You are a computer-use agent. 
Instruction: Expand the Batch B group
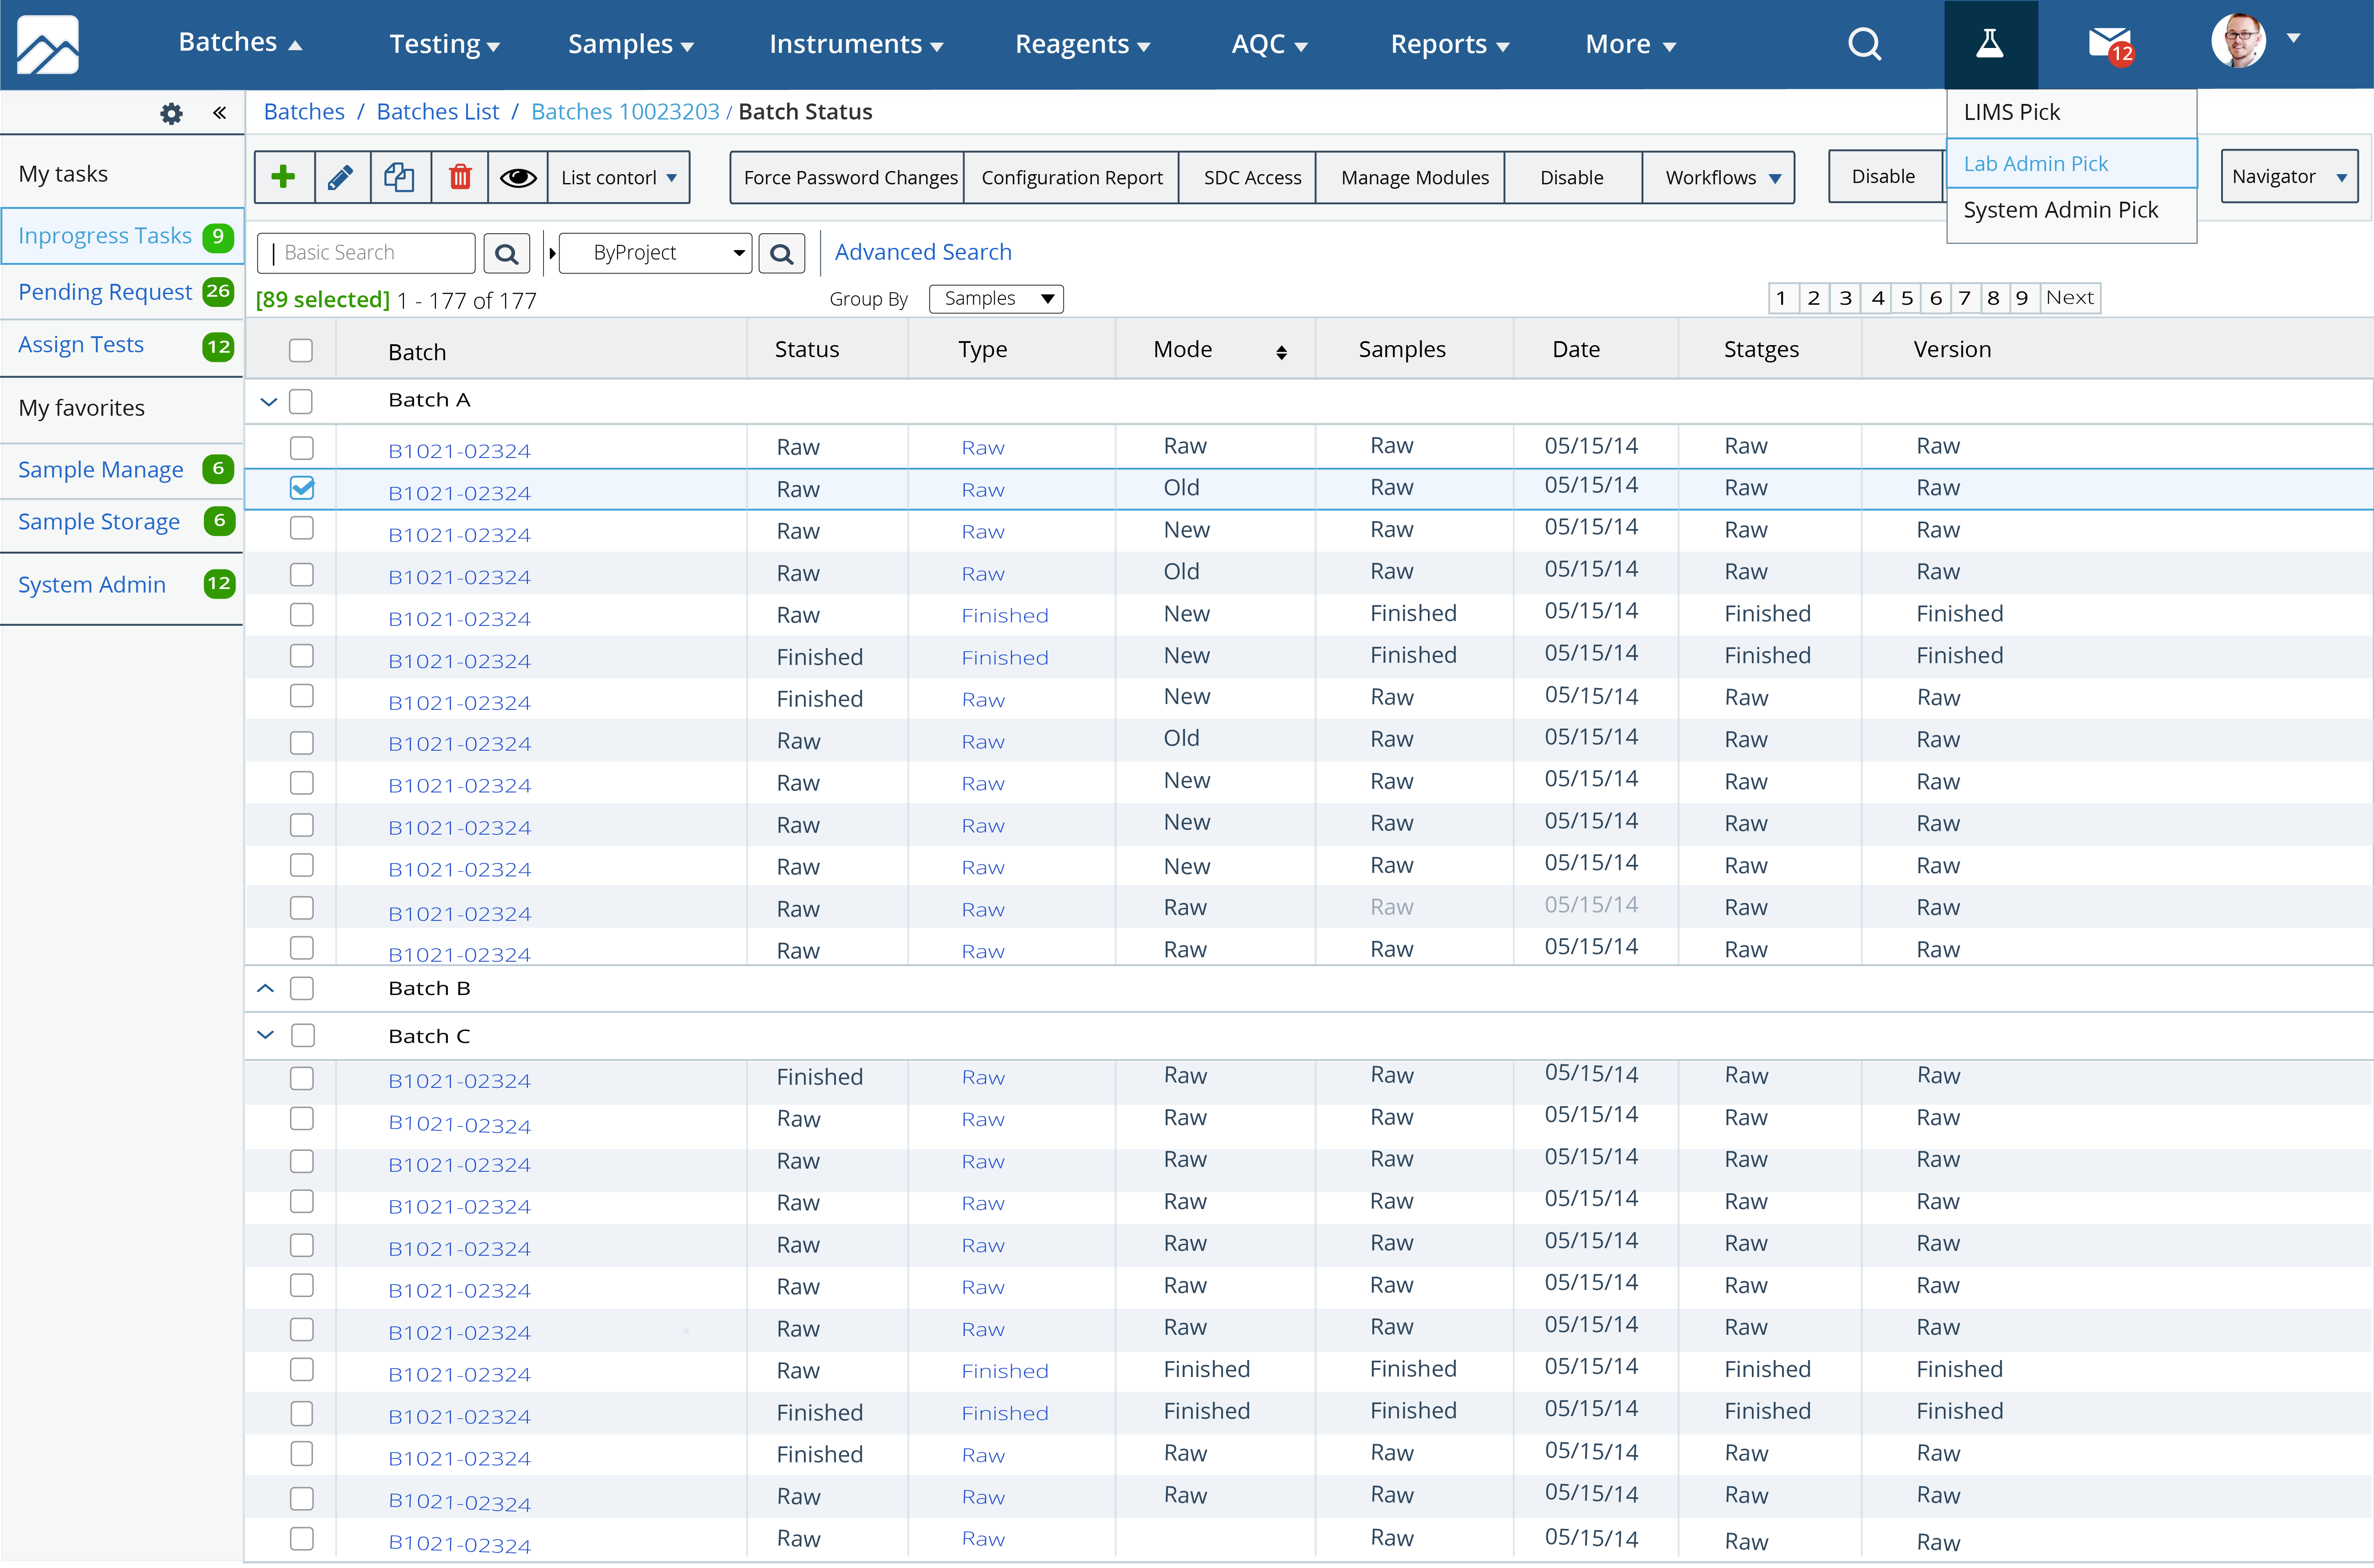[x=265, y=988]
